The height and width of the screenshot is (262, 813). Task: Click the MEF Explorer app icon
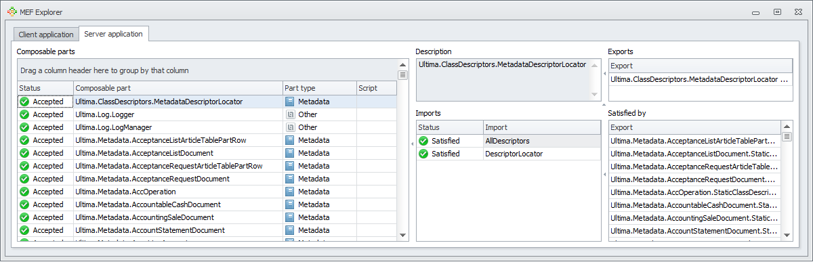(12, 11)
